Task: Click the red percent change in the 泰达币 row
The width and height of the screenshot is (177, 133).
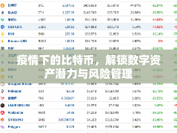Action: 158,20
